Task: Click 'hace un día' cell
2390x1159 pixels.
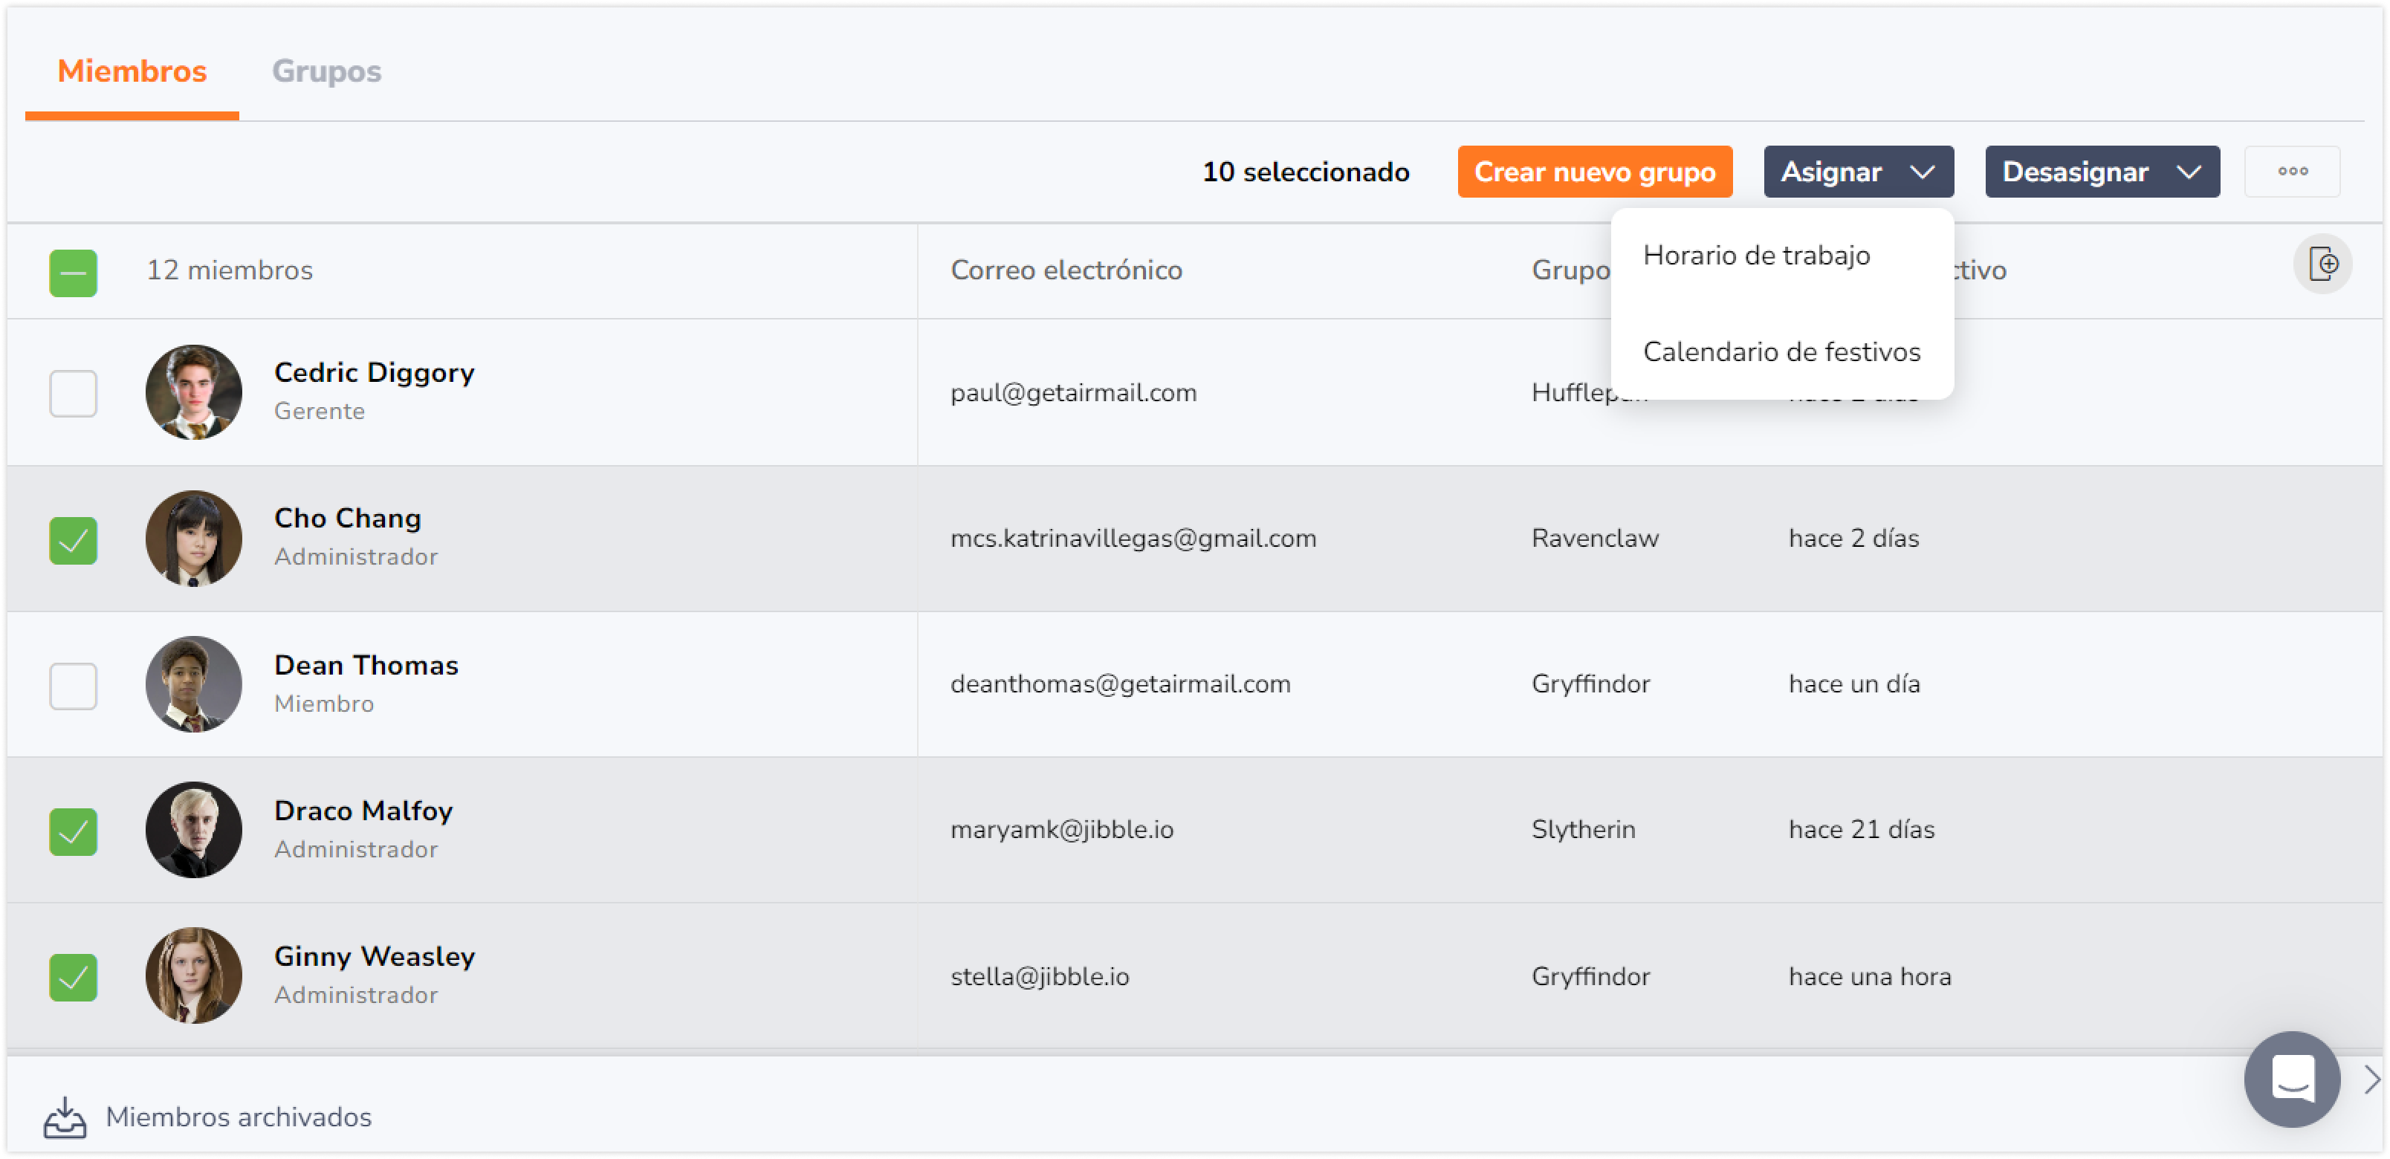Action: pos(1853,684)
